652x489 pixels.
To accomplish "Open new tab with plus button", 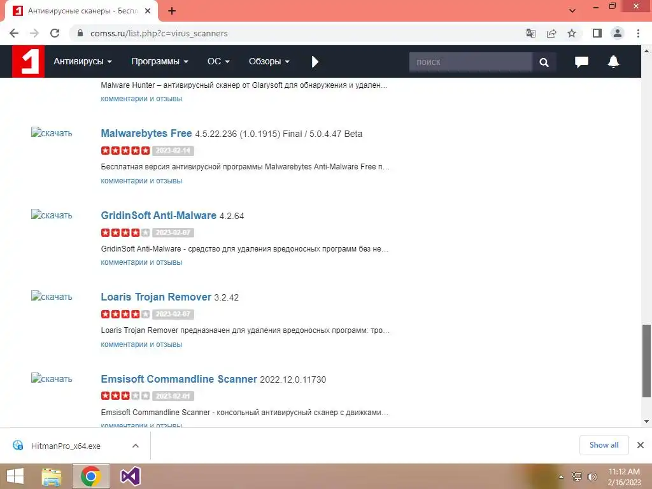I will point(172,11).
